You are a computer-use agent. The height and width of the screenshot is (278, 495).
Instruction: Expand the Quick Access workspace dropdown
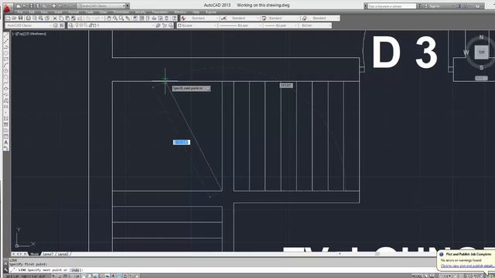click(124, 5)
